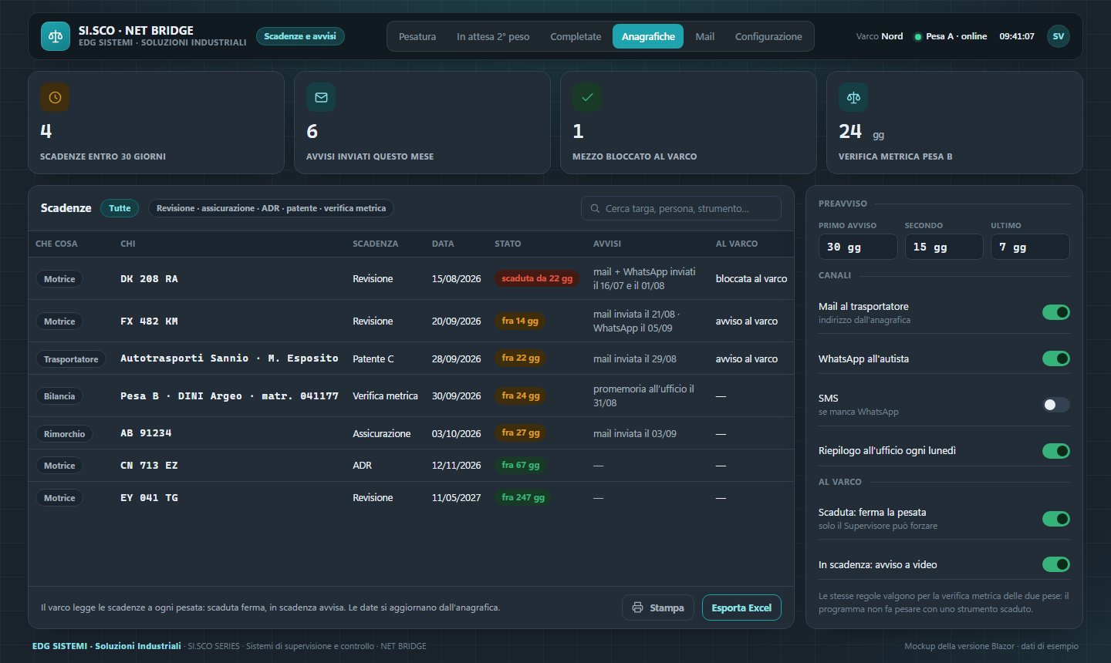The height and width of the screenshot is (663, 1111).
Task: Select the Tutte filter chip
Action: click(120, 208)
